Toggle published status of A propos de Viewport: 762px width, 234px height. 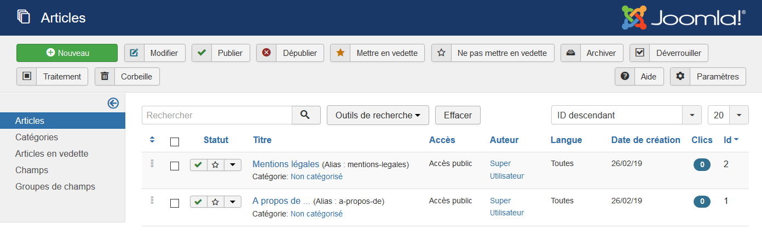(x=199, y=202)
